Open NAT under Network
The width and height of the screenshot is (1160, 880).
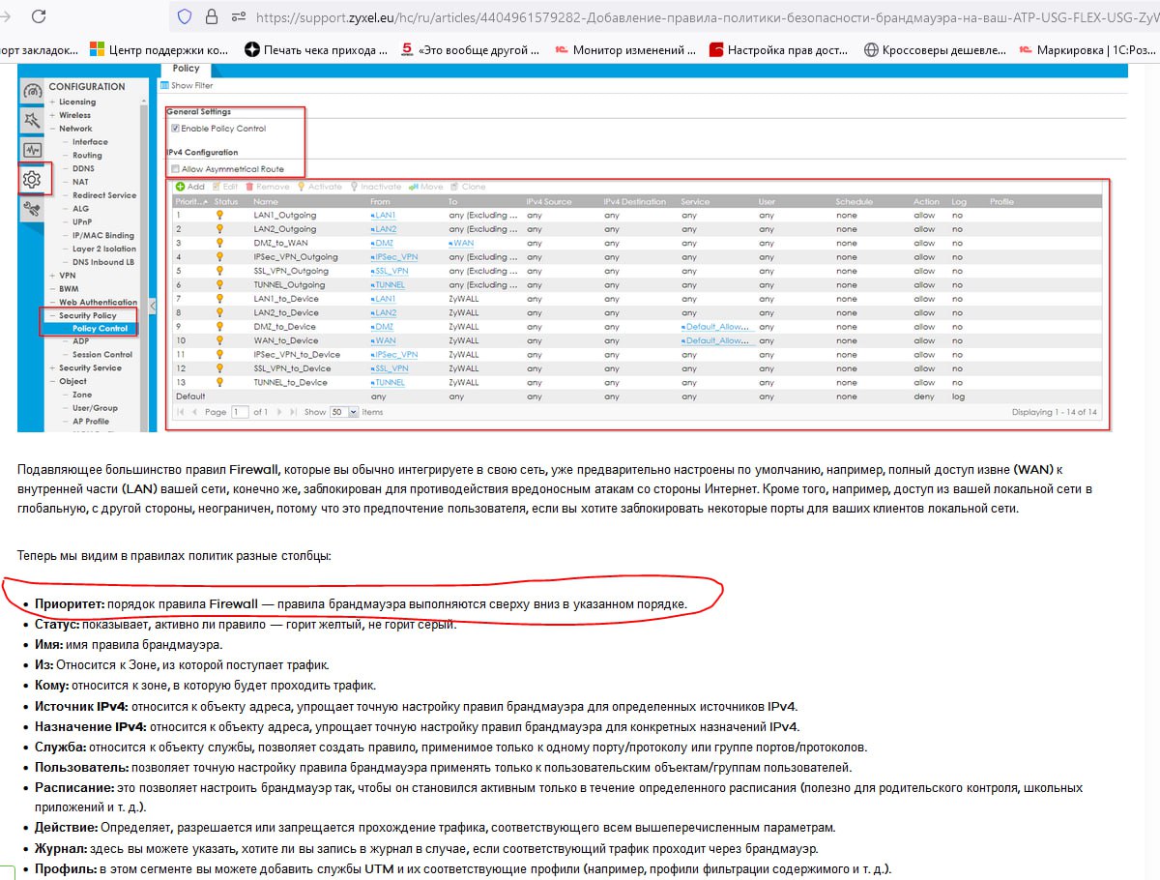pyautogui.click(x=80, y=182)
